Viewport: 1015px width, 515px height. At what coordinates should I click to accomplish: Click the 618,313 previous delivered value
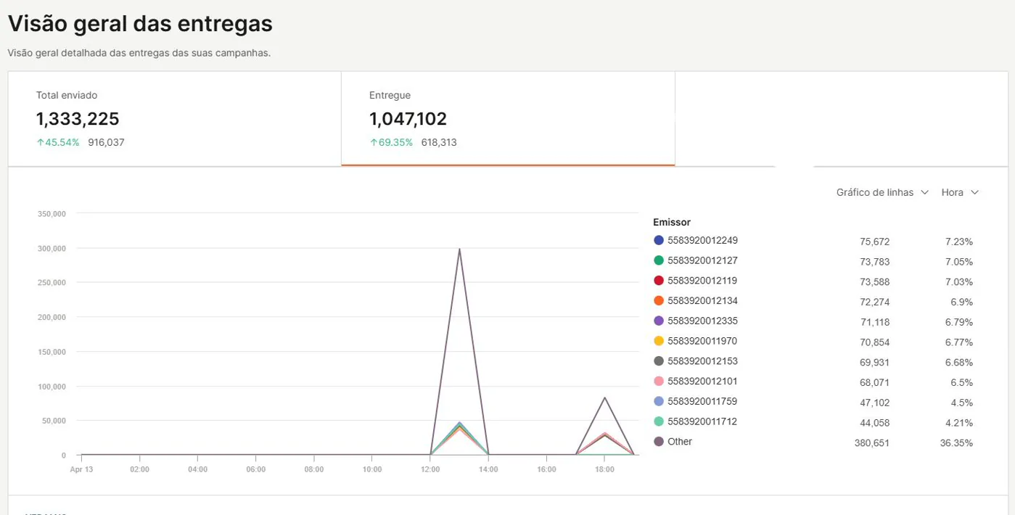[439, 142]
